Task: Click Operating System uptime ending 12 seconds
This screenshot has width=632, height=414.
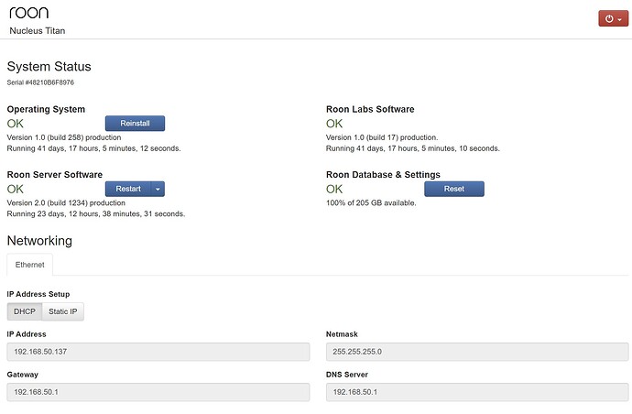Action: [94, 148]
